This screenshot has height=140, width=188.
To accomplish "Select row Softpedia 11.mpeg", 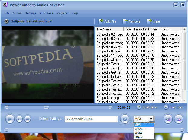I will 138,56.
